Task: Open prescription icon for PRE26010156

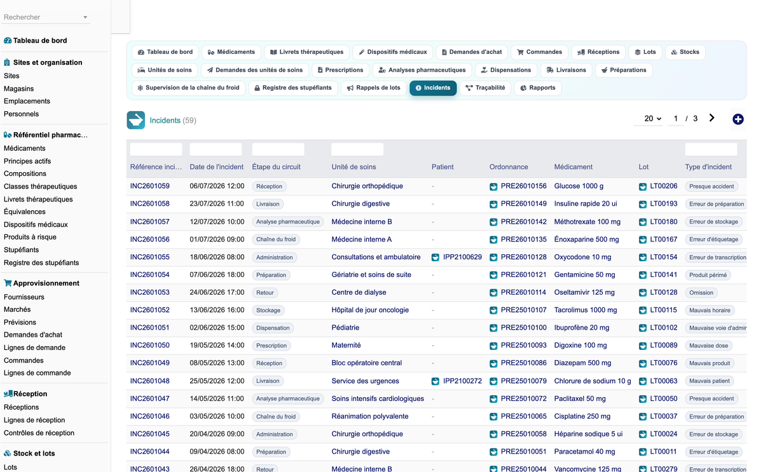Action: 493,186
